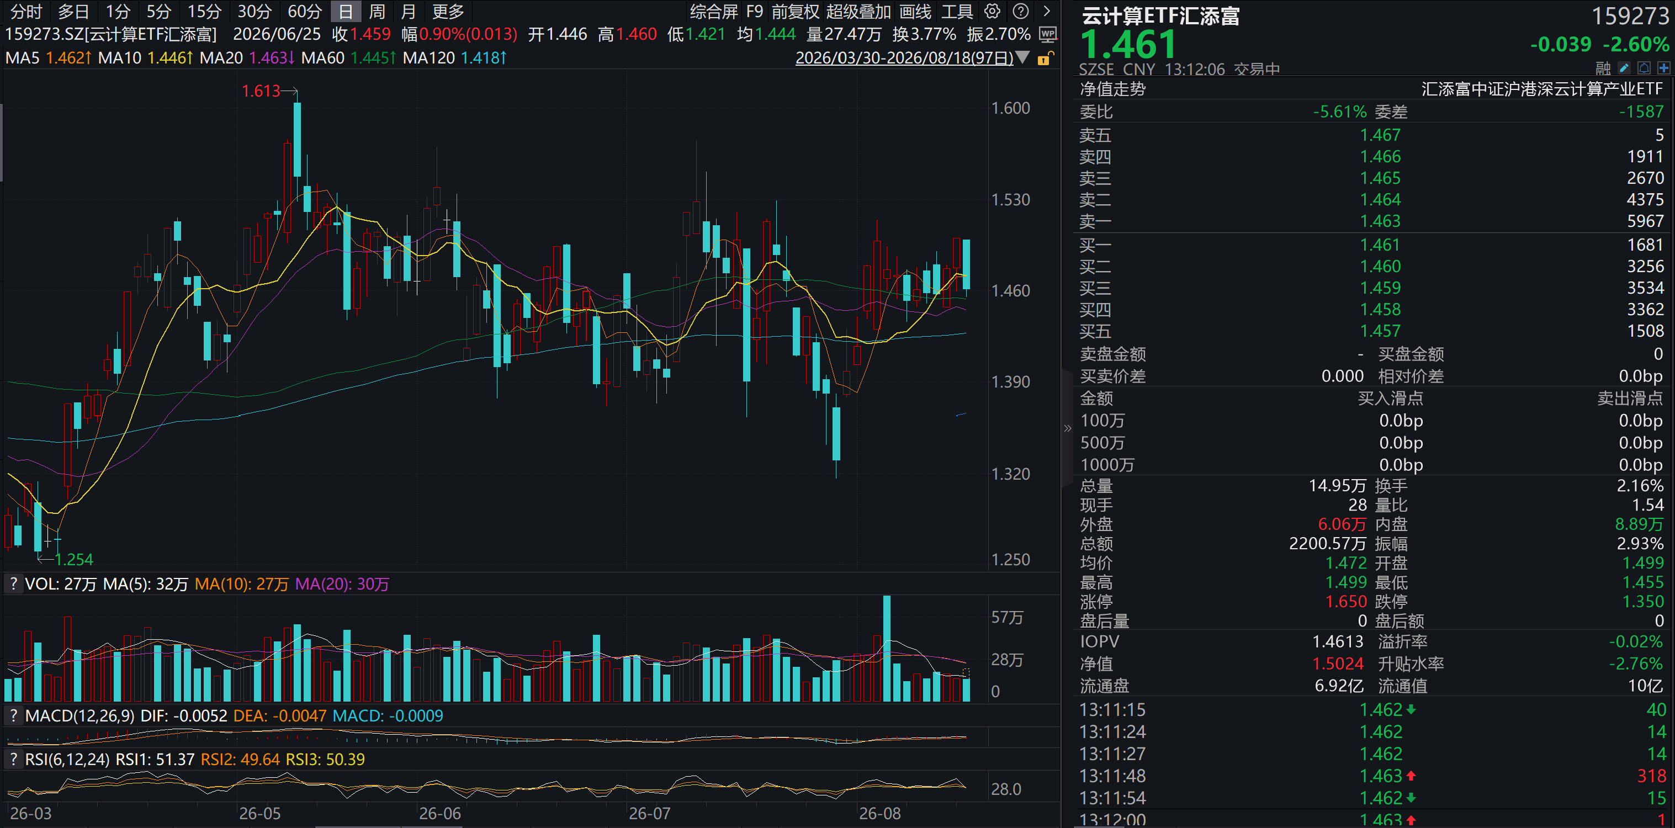Click the RSI(6,12,24) indicator title
Image resolution: width=1675 pixels, height=828 pixels.
(67, 759)
